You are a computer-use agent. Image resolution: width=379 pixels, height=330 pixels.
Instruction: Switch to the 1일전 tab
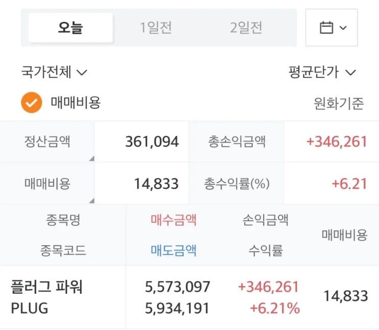(x=157, y=28)
